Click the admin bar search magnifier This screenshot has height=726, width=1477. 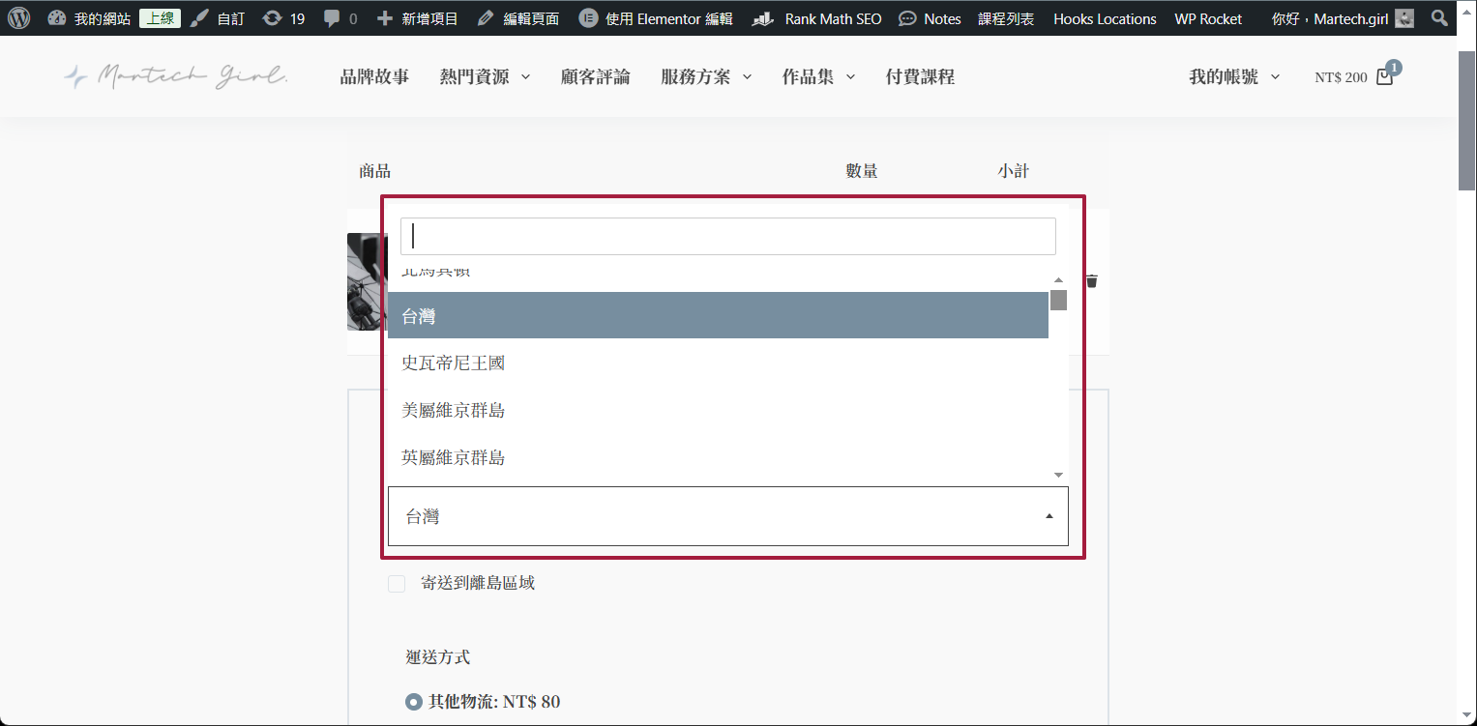pyautogui.click(x=1439, y=18)
